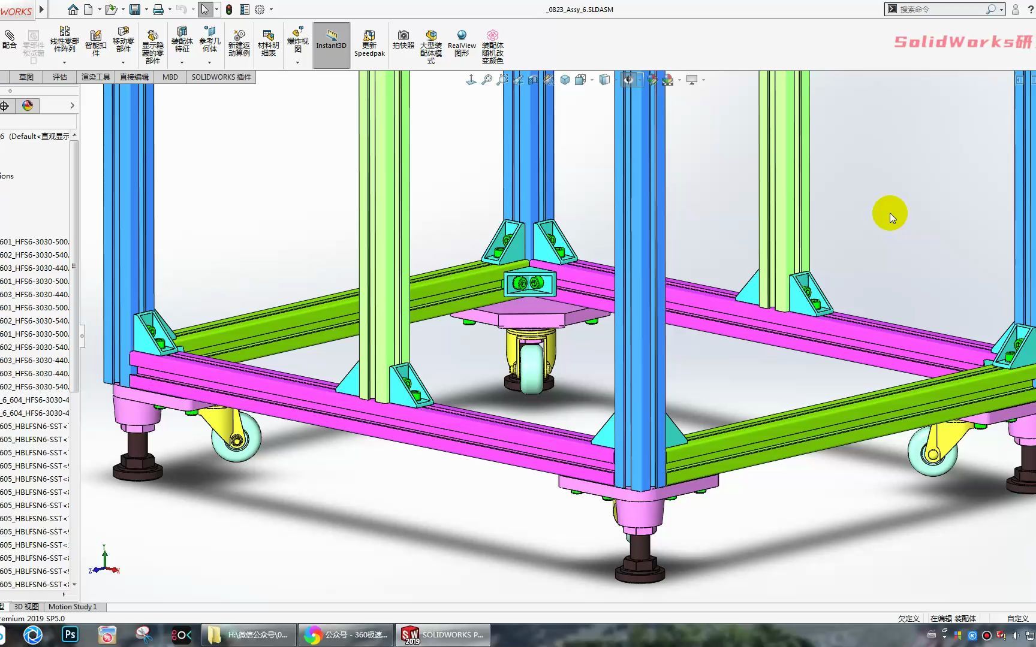This screenshot has width=1036, height=647.
Task: Click random color change (装配体随机改变颜色) tool
Action: (493, 47)
